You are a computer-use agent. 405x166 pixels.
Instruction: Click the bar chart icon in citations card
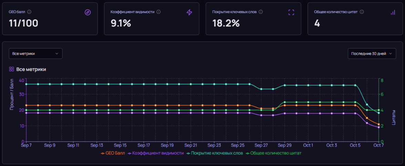(393, 12)
